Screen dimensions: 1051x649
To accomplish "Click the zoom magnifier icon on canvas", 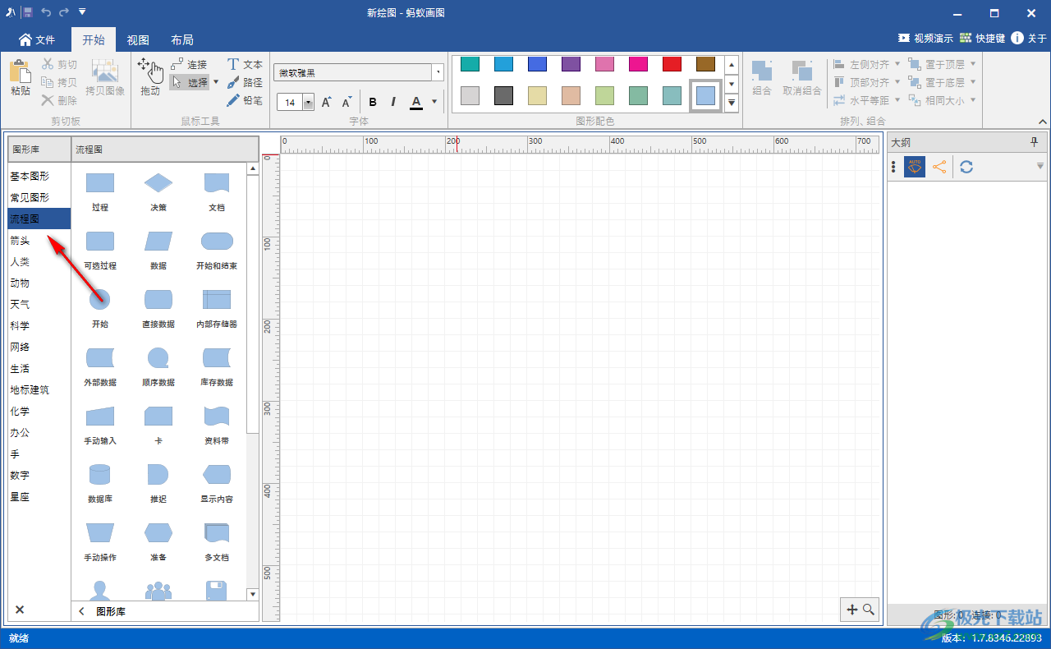I will (869, 610).
